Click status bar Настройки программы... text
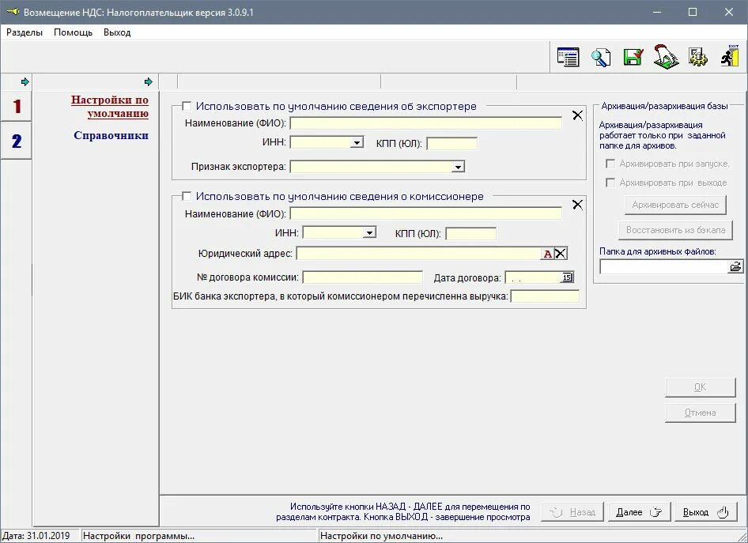The height and width of the screenshot is (543, 748). tap(139, 536)
